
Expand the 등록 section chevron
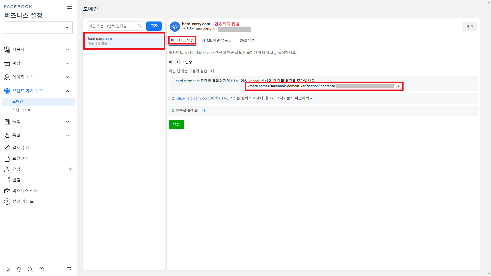(68, 122)
